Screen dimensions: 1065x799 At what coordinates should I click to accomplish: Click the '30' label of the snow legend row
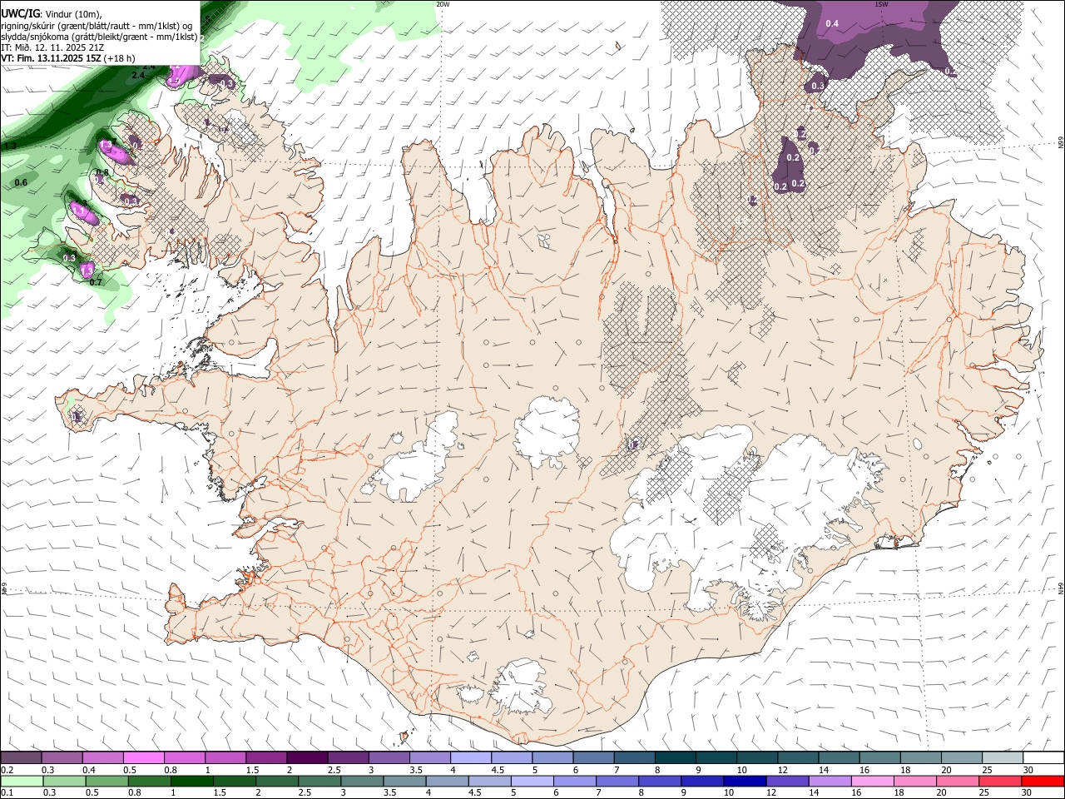(1028, 770)
